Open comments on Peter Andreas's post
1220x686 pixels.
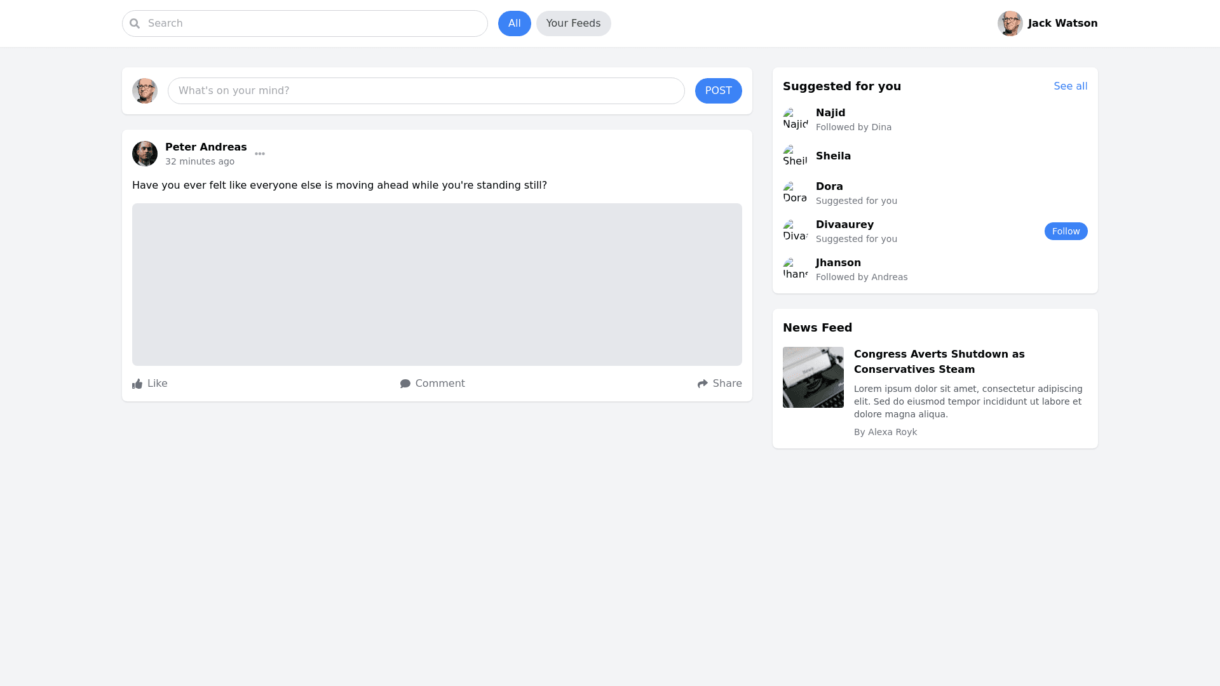pos(432,384)
